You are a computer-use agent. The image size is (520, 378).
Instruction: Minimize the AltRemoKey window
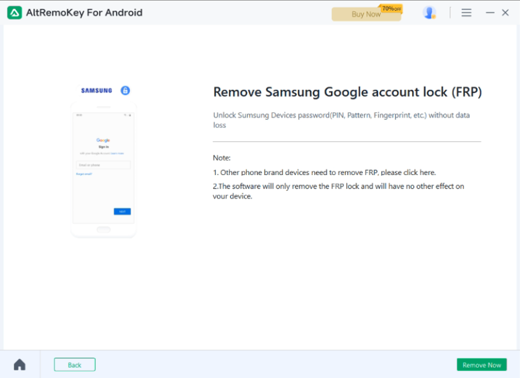coord(490,13)
